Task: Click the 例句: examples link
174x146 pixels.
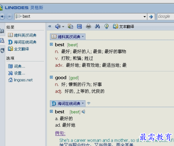Action: [60, 133]
